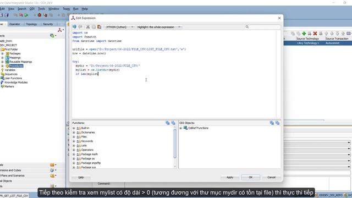Click the Copy icon in Edit Expression toolbar
Screen dimensions: 352x198
94,27
